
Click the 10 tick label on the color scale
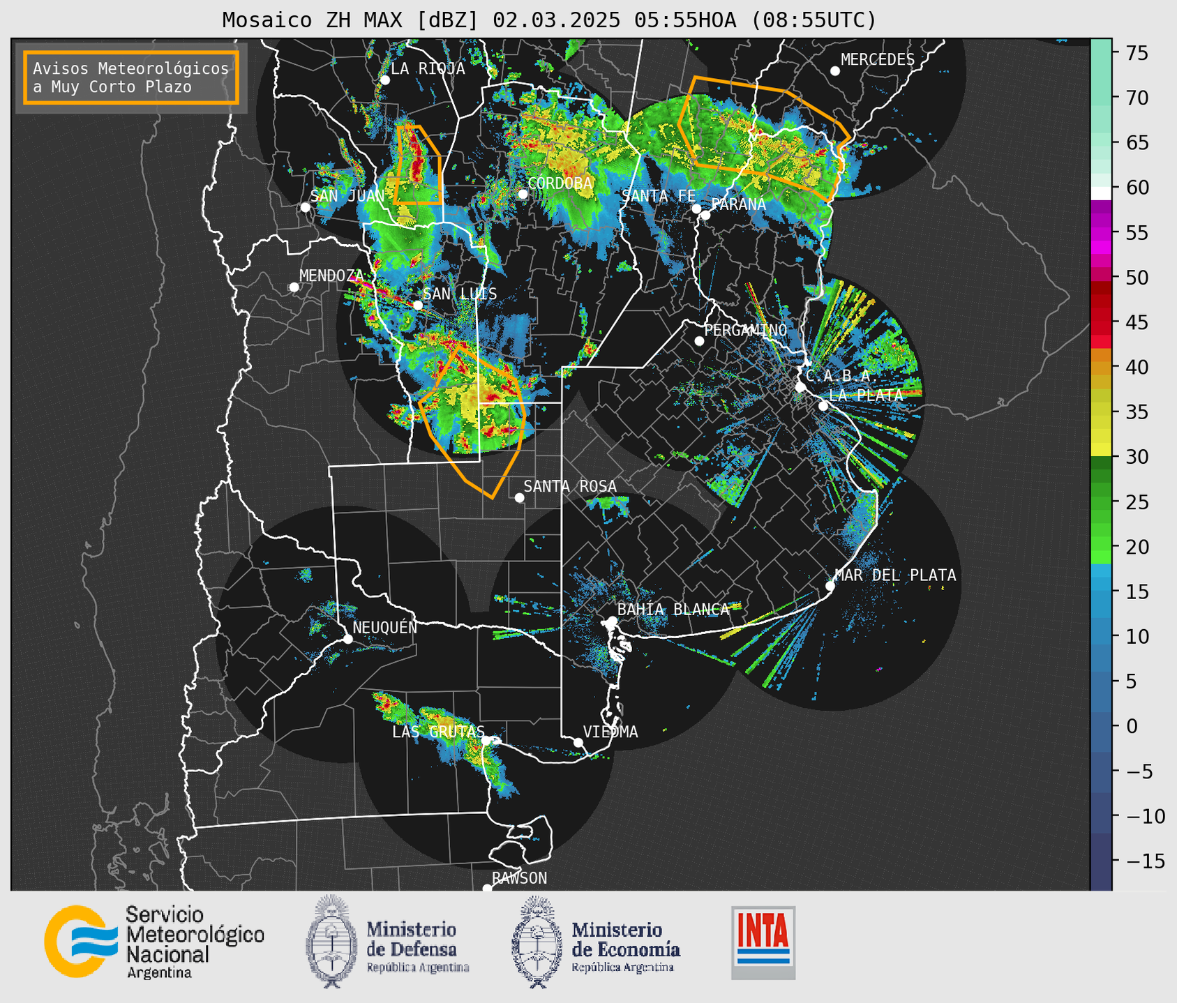[1137, 635]
